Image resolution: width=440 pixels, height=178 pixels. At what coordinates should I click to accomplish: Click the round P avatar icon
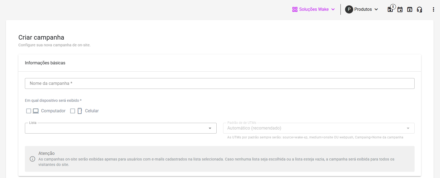[x=349, y=9]
